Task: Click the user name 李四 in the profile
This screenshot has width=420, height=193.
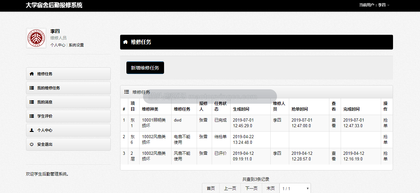Action: tap(55, 31)
